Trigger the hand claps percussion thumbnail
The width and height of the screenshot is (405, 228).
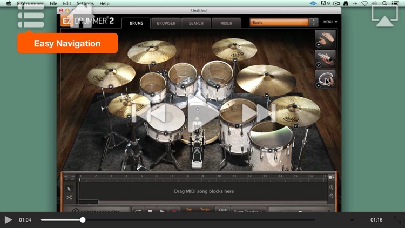tap(325, 39)
